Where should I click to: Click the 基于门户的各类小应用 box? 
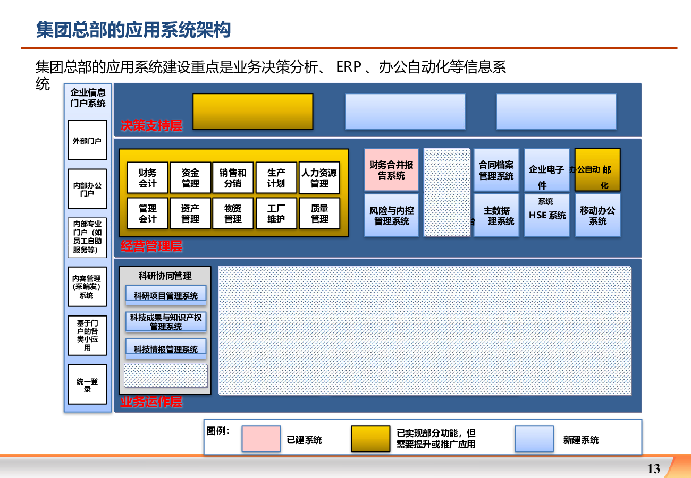[x=87, y=335]
